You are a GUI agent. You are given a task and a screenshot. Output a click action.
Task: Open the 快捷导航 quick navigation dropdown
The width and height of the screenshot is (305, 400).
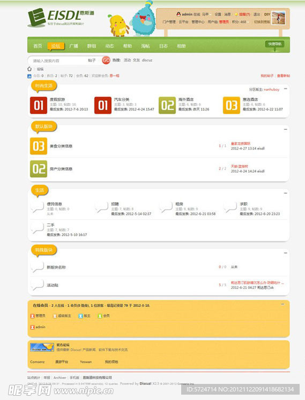tap(274, 45)
